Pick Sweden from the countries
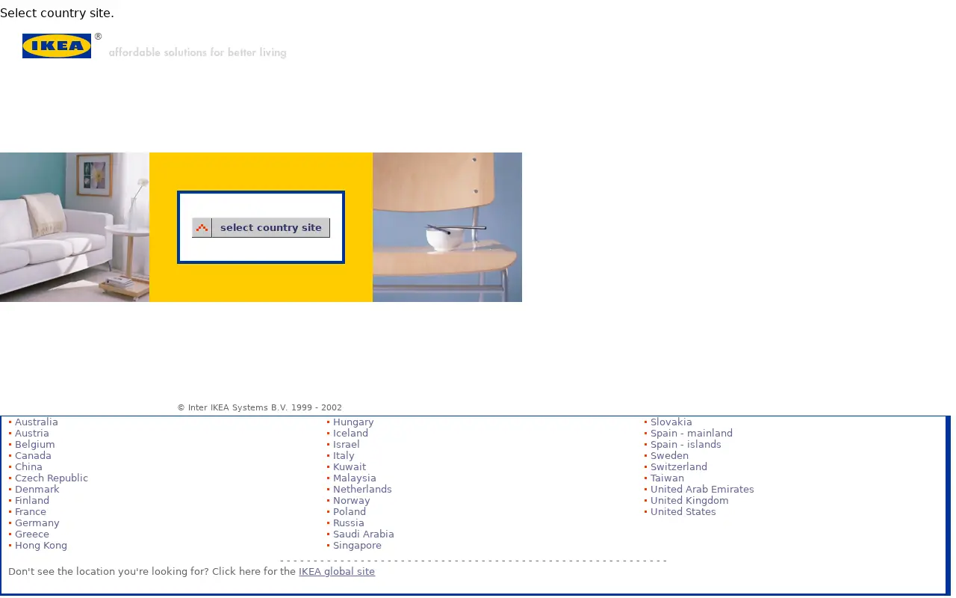The width and height of the screenshot is (956, 598). click(x=669, y=456)
